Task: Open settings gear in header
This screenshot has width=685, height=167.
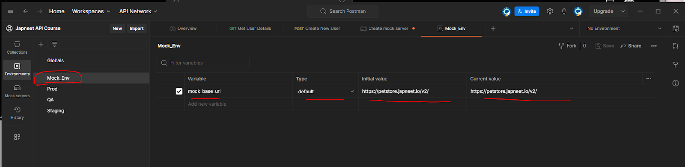Action: click(550, 12)
